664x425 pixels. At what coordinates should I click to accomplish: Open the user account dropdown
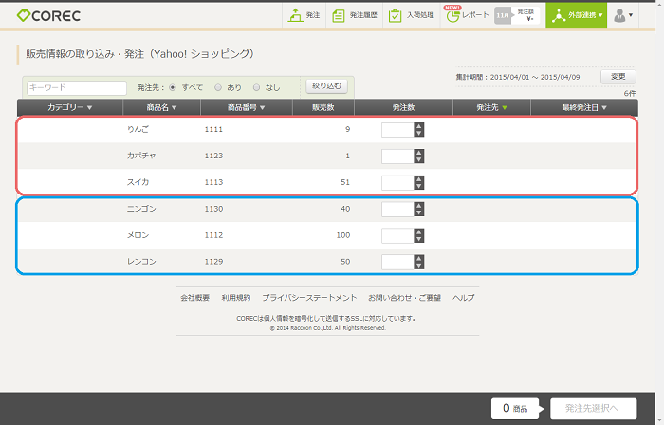coord(623,16)
